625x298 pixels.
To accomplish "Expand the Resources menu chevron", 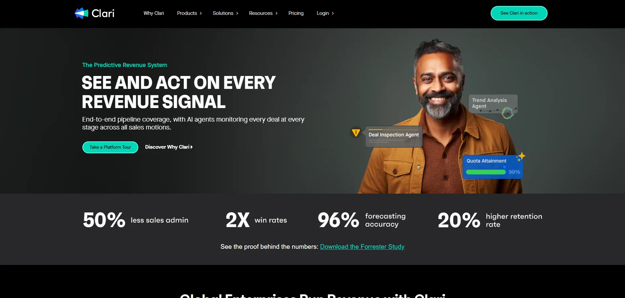I will 276,13.
